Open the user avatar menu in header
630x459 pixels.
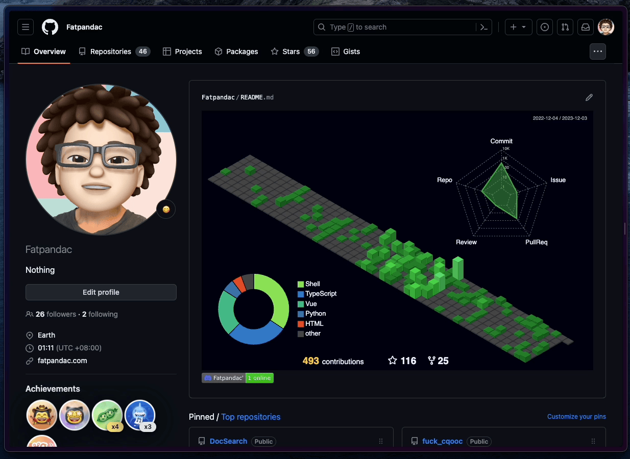pyautogui.click(x=606, y=27)
